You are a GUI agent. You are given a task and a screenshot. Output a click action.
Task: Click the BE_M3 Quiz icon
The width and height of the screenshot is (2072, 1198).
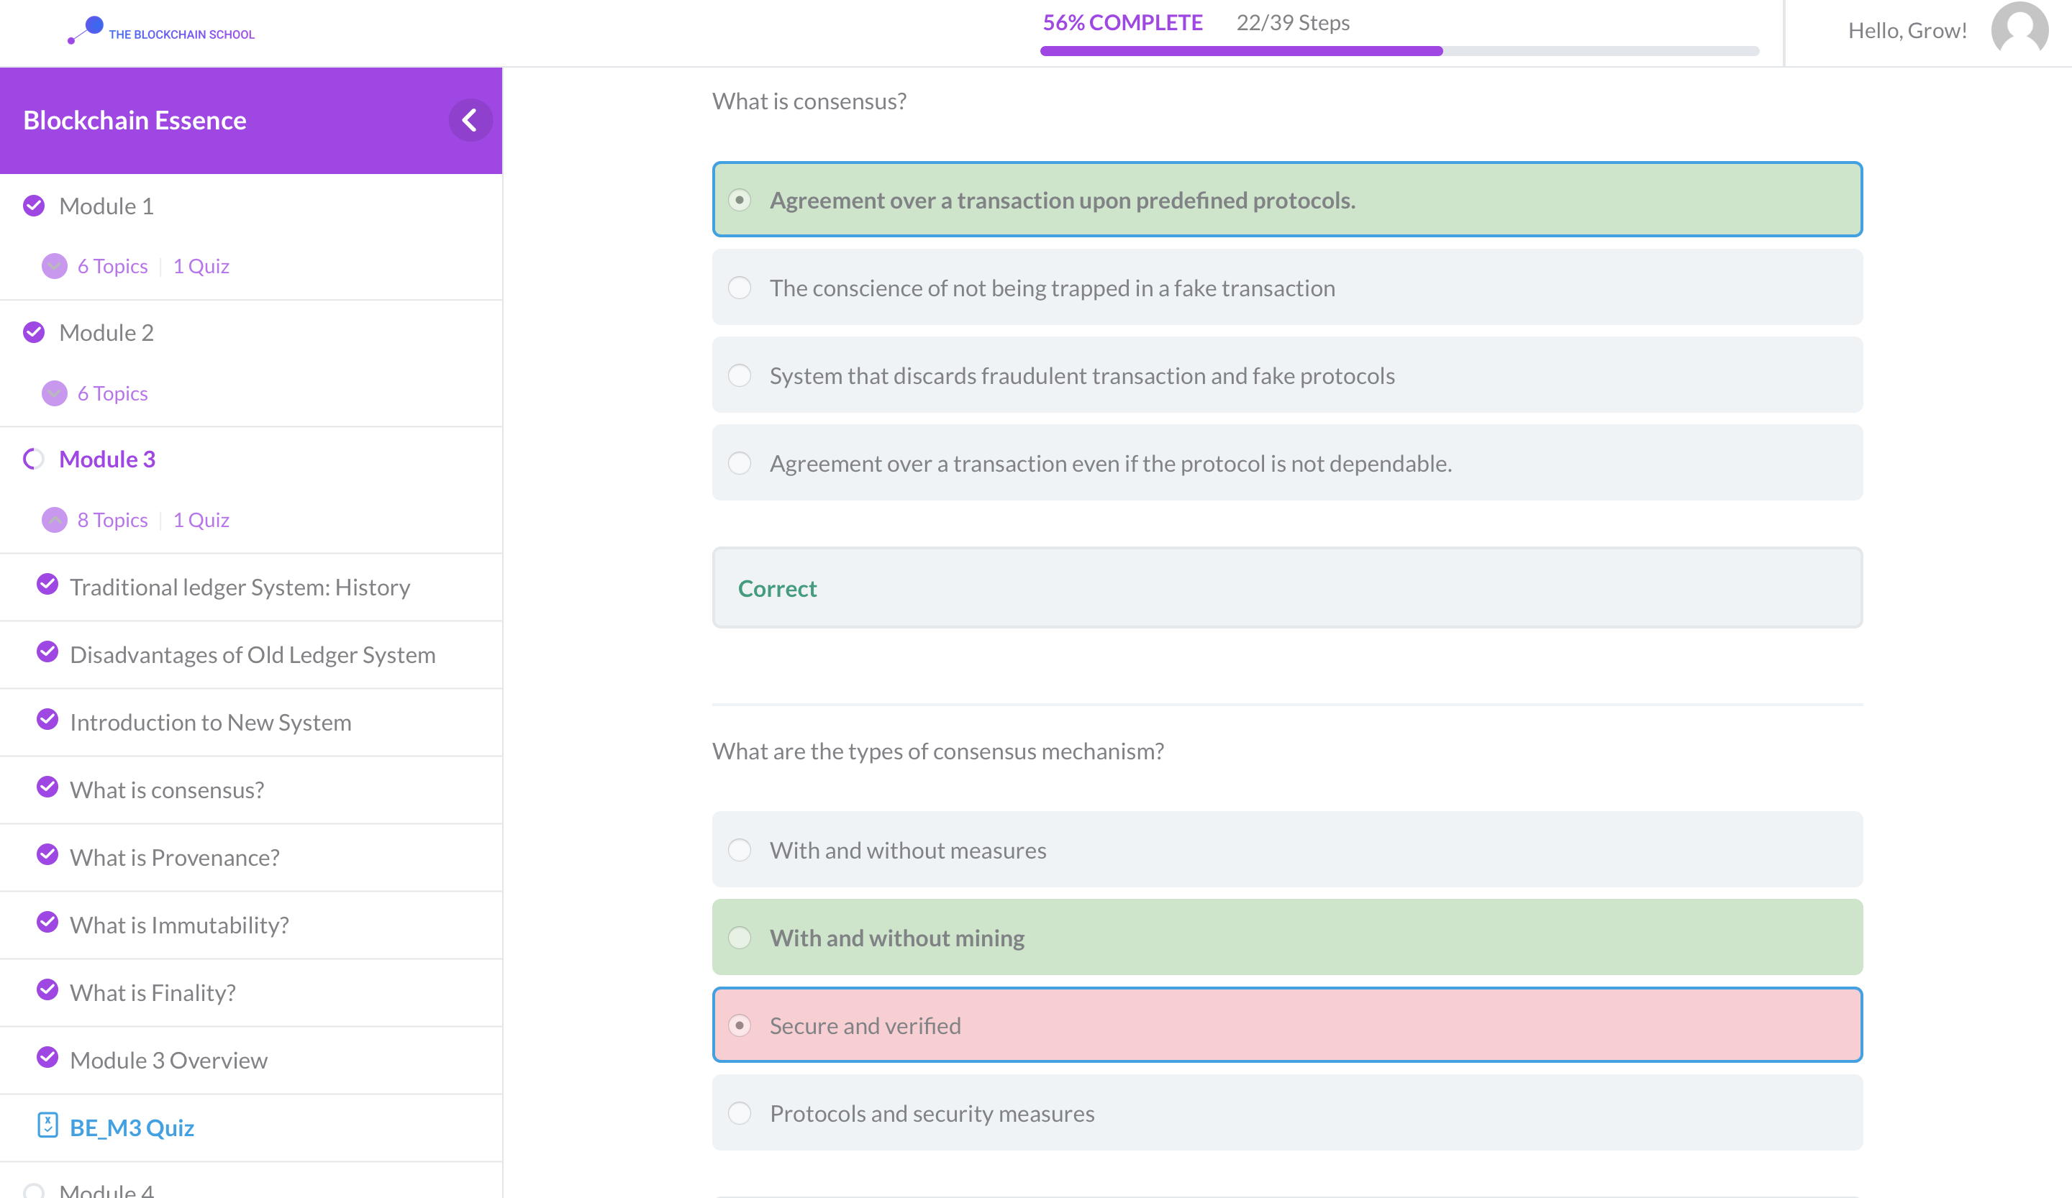47,1125
